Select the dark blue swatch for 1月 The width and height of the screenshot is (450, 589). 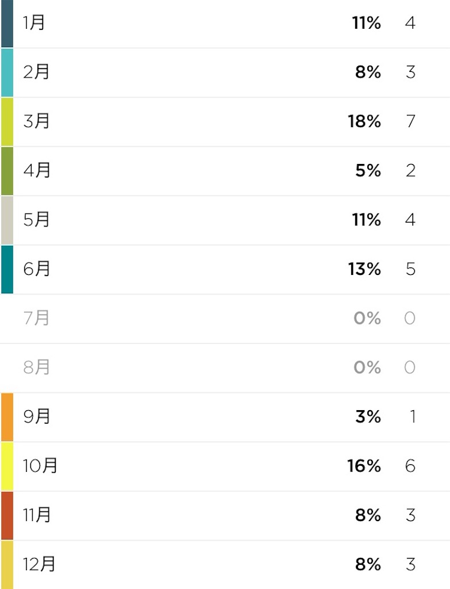pos(7,23)
